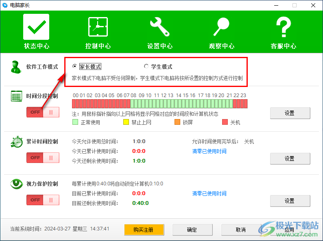Open the 客服中心 question mark icon
This screenshot has height=241, width=323.
tap(284, 27)
